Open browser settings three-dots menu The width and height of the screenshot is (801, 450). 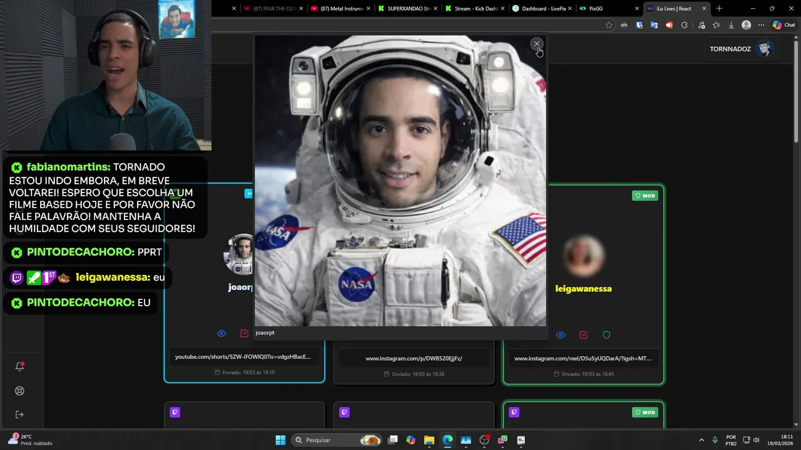point(761,25)
